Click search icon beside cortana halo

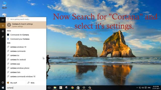(x=8, y=72)
